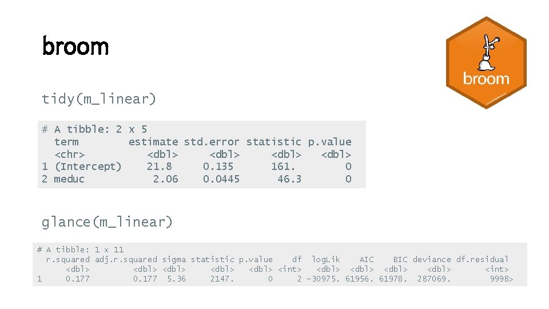Viewport: 549px width, 309px height.
Task: Select the "meduc" row label
Action: tap(69, 179)
